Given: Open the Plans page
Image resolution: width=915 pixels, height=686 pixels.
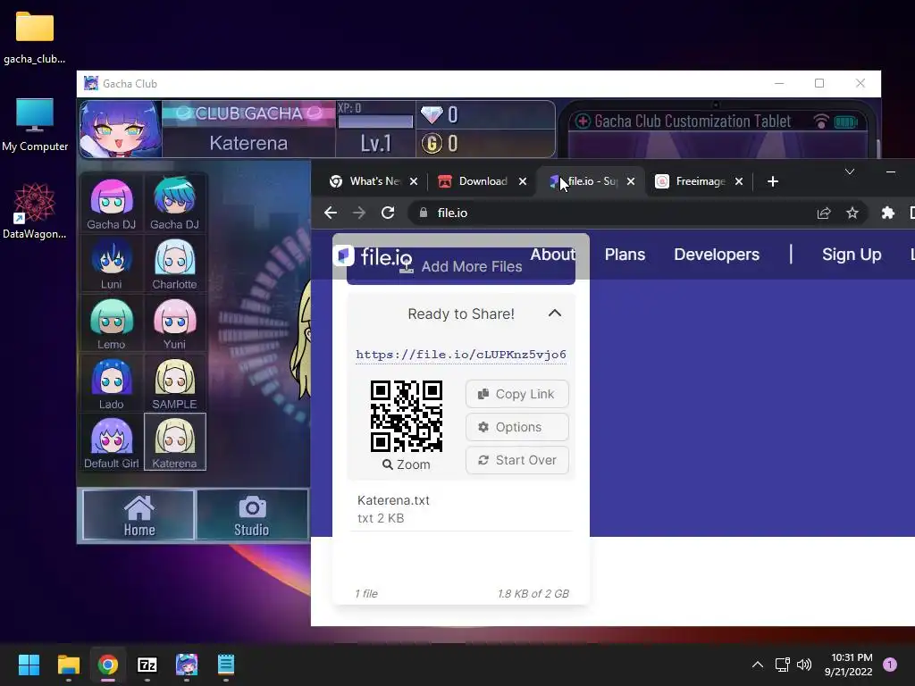Looking at the screenshot, I should tap(625, 255).
